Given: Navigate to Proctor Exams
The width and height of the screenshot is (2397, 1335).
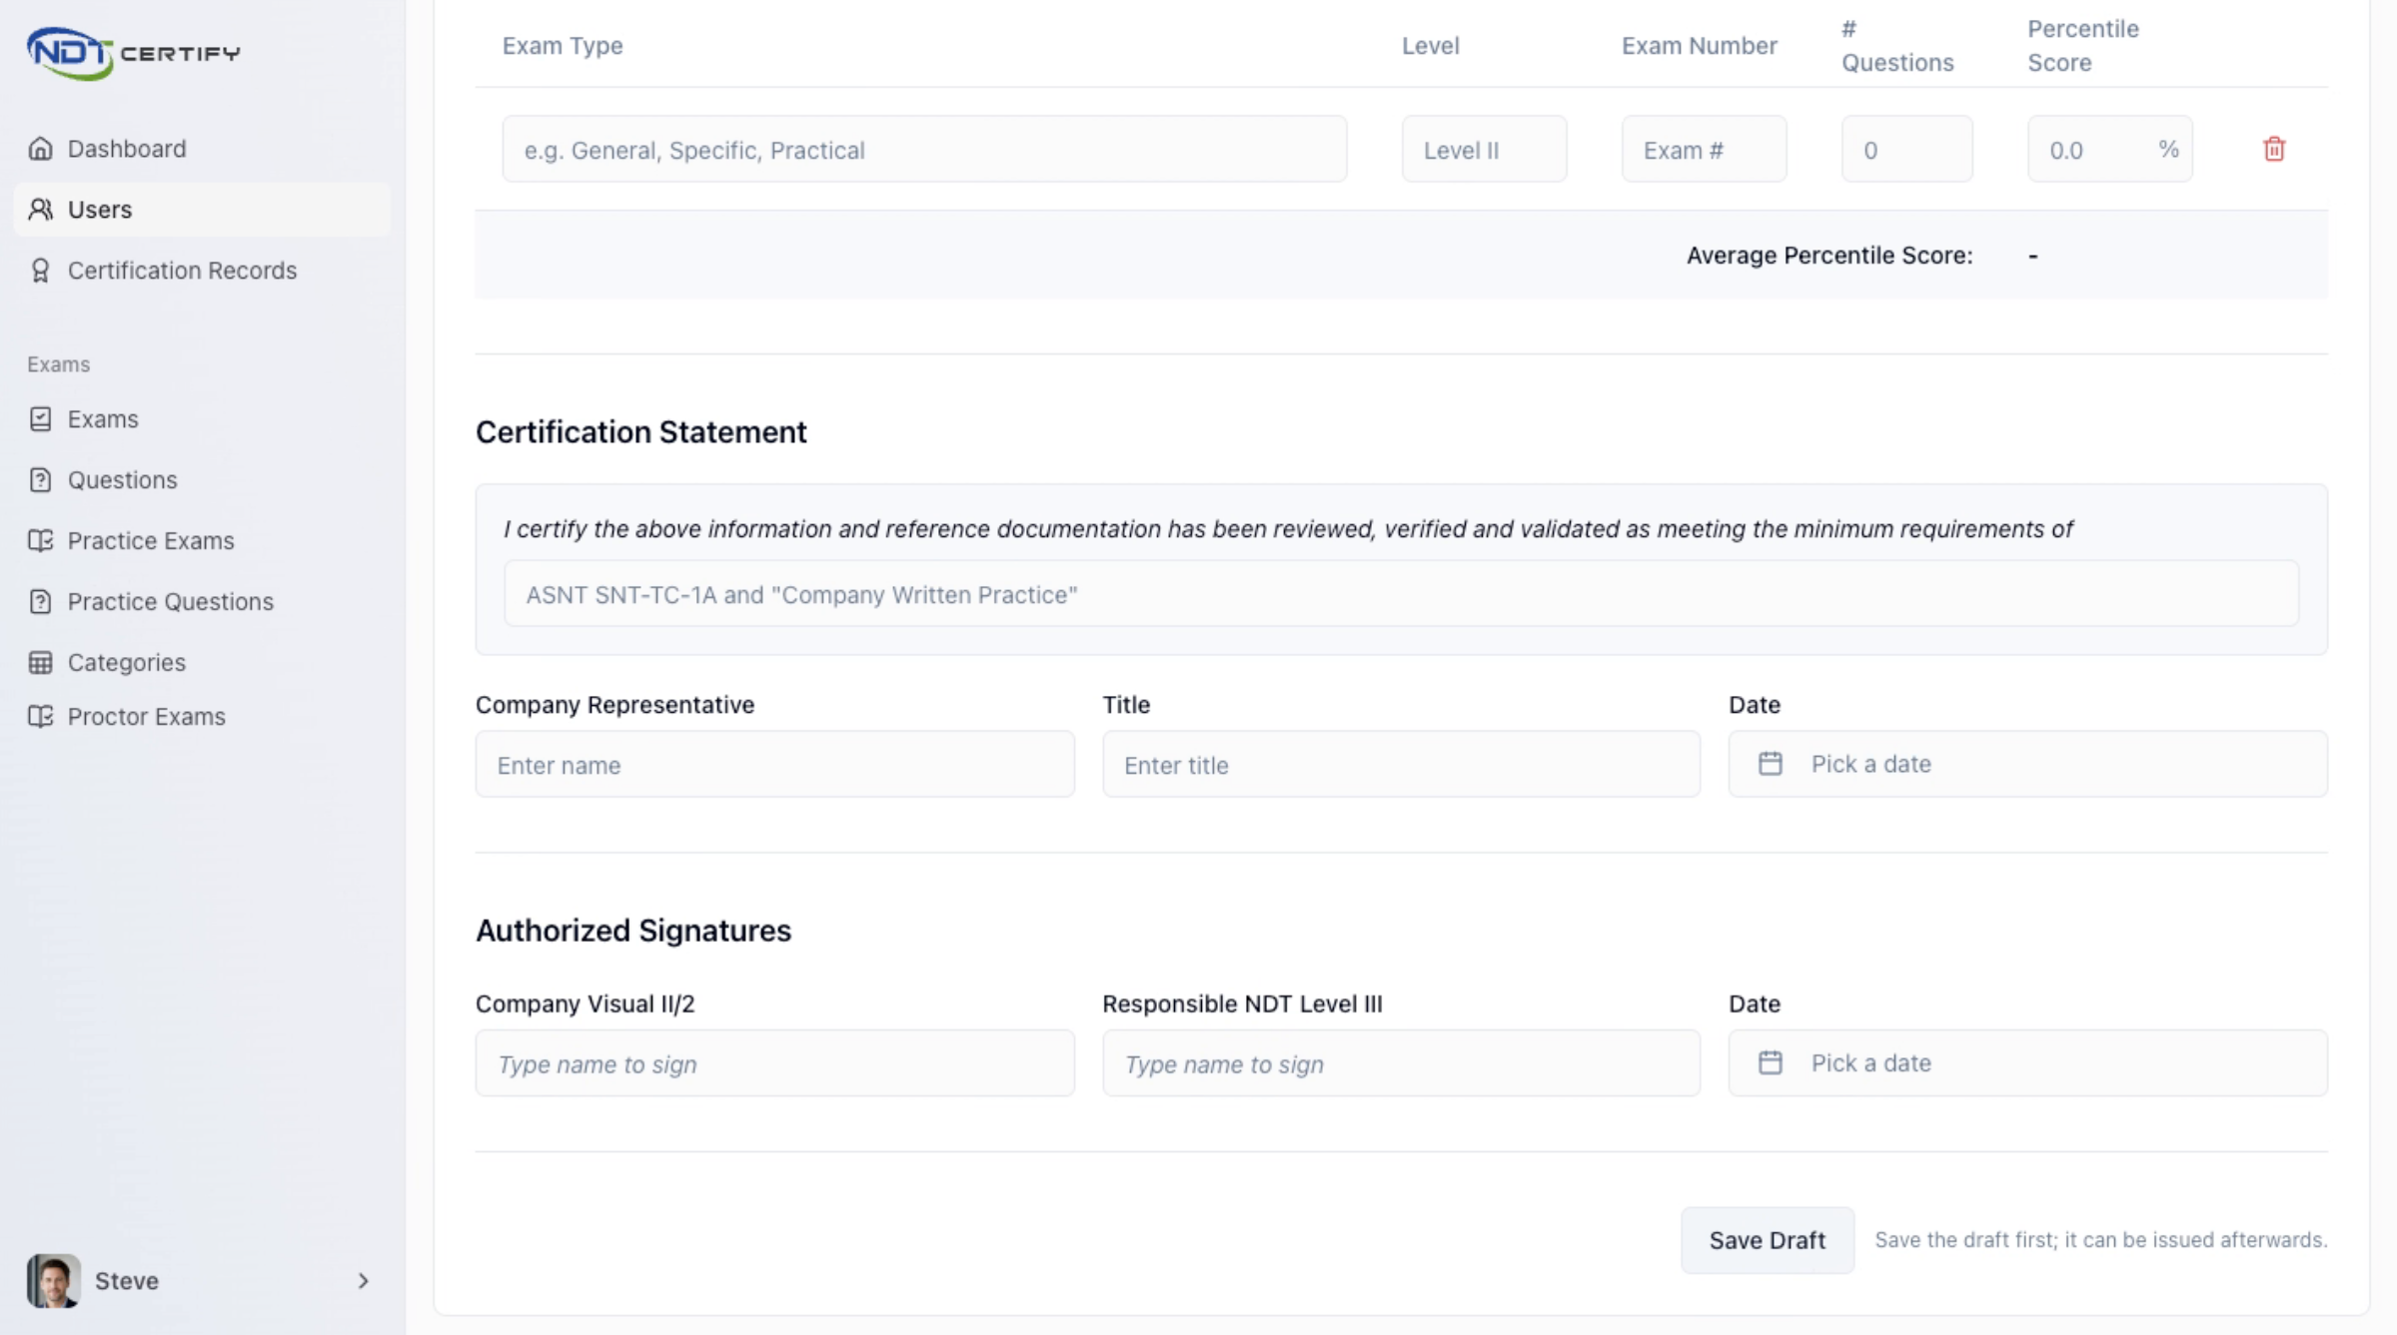Looking at the screenshot, I should pos(202,717).
